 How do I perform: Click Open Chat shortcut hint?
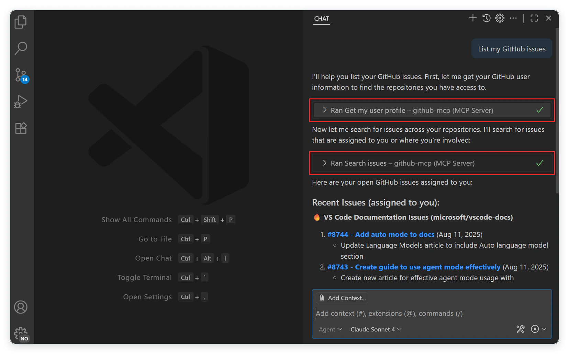[182, 258]
